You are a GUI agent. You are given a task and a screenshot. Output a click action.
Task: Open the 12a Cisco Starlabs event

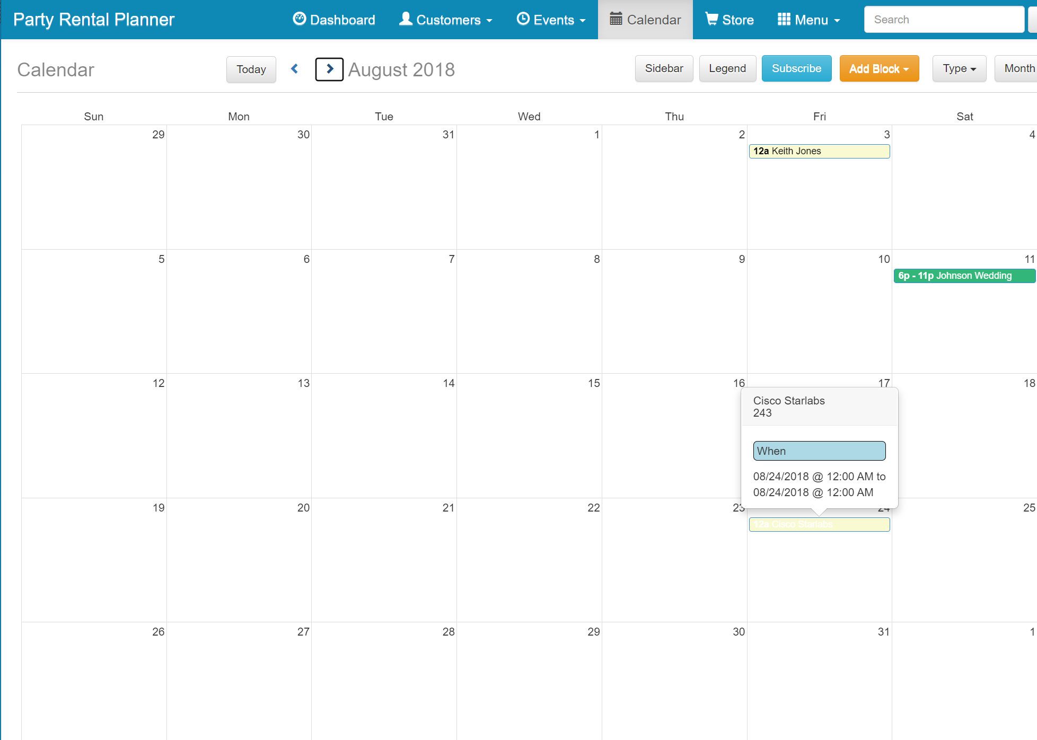point(819,524)
